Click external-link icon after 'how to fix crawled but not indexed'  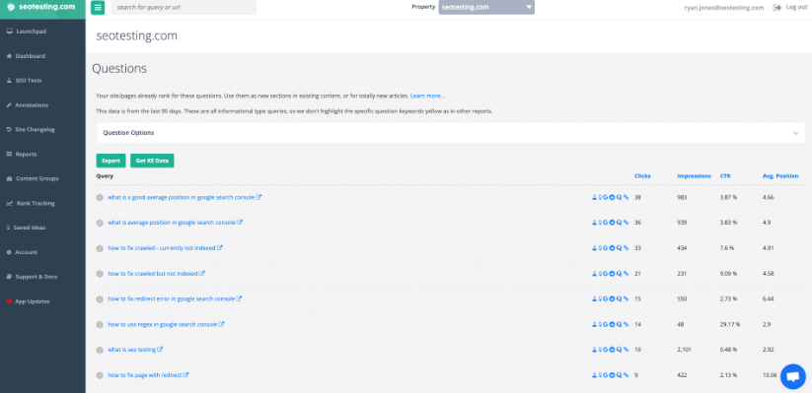pyautogui.click(x=202, y=273)
